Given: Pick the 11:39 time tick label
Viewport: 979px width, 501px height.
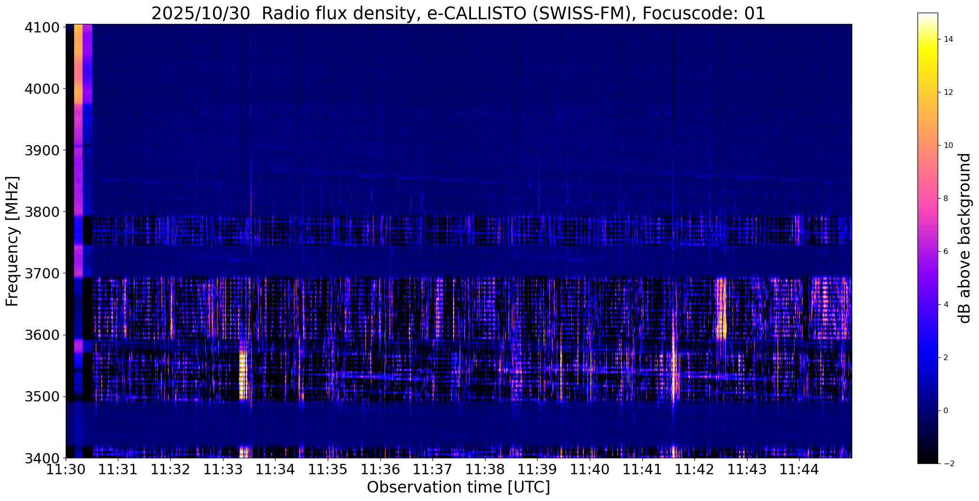Looking at the screenshot, I should pyautogui.click(x=538, y=470).
